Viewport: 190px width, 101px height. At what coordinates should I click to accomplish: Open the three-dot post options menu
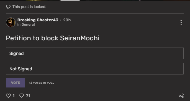click(x=181, y=22)
